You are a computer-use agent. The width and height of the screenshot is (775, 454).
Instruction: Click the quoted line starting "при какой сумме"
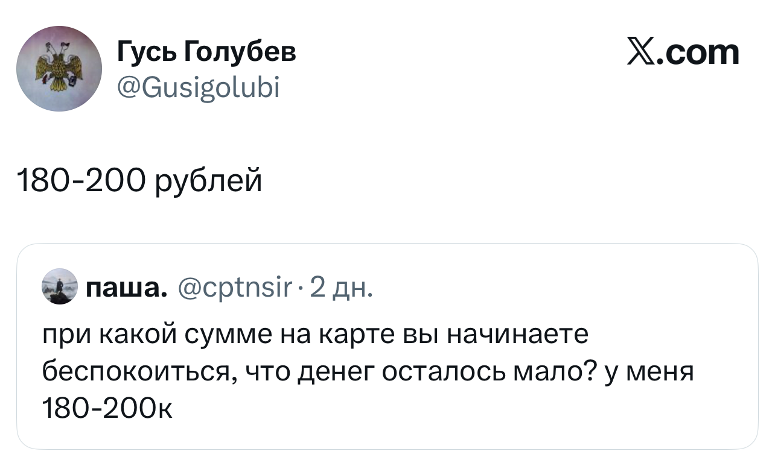click(x=314, y=335)
